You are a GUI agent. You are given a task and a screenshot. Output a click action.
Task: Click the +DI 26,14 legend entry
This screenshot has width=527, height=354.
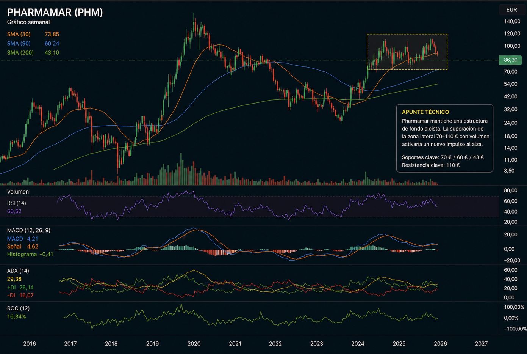(20, 288)
